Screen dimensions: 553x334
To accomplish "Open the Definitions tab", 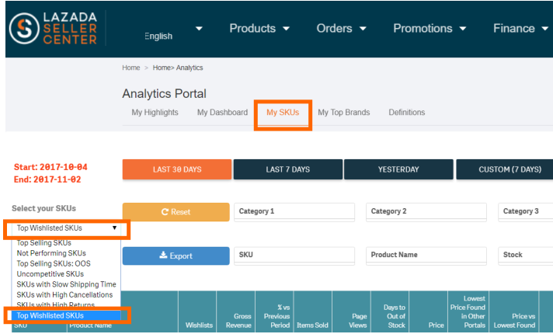I will click(x=407, y=113).
